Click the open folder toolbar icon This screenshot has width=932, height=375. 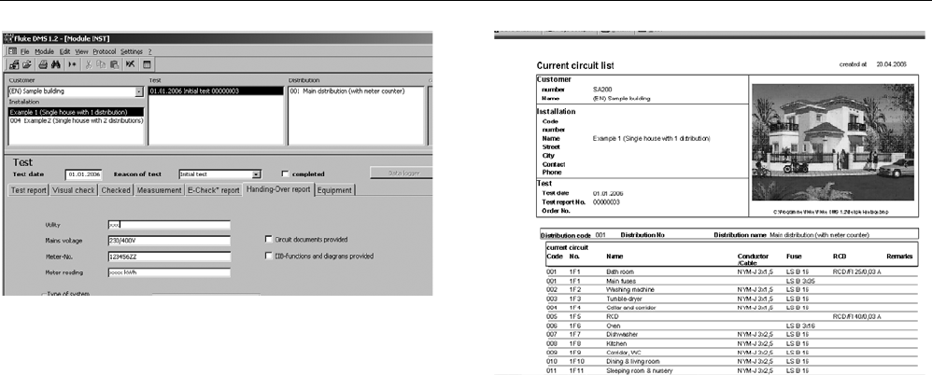27,64
